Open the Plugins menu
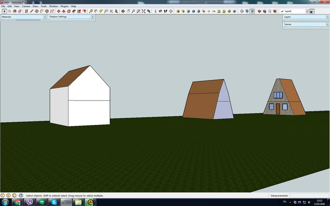This screenshot has width=330, height=206. 64,6
